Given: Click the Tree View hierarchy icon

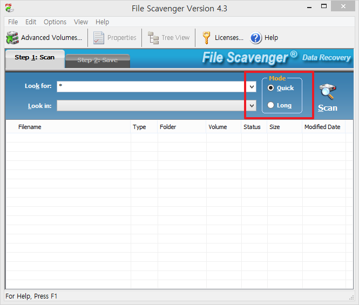Looking at the screenshot, I should pos(153,38).
